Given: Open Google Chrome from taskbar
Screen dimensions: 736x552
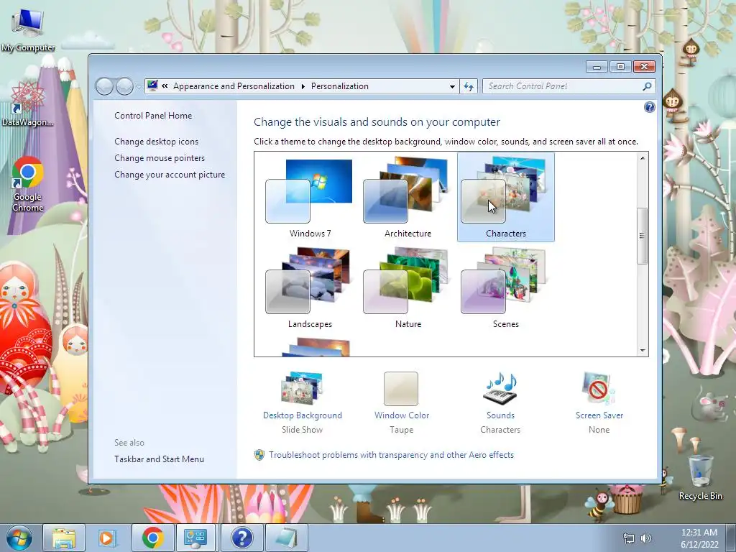Looking at the screenshot, I should pyautogui.click(x=153, y=538).
